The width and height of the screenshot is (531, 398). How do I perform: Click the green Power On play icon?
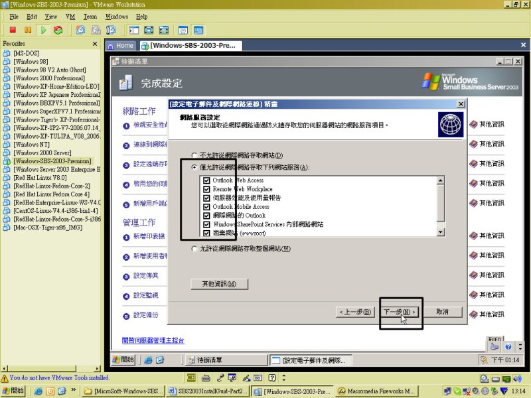[x=43, y=30]
